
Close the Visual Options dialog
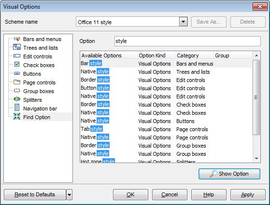pyautogui.click(x=260, y=7)
